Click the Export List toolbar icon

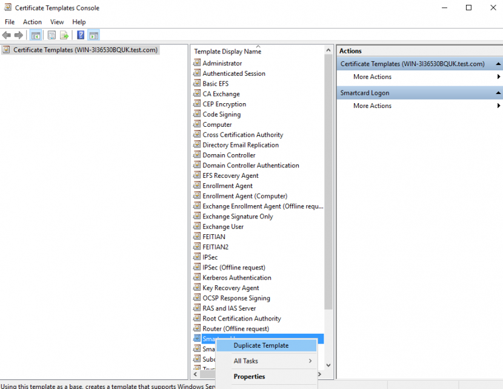click(64, 35)
